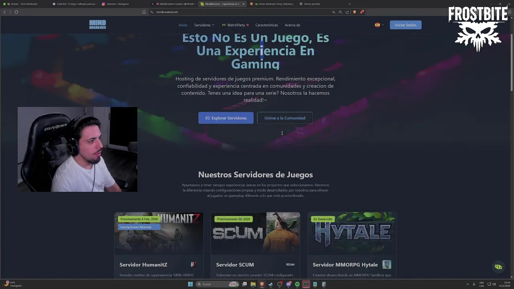Click the HumanitZ small logo on the Servidor HumanitZ card

pyautogui.click(x=194, y=265)
